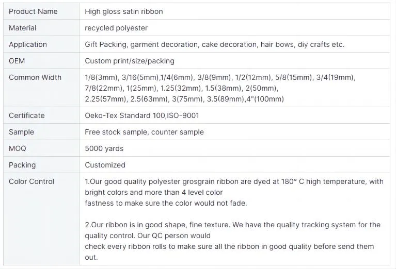Select the "Custom print/size/packing" value
This screenshot has height=269, width=396.
click(130, 61)
